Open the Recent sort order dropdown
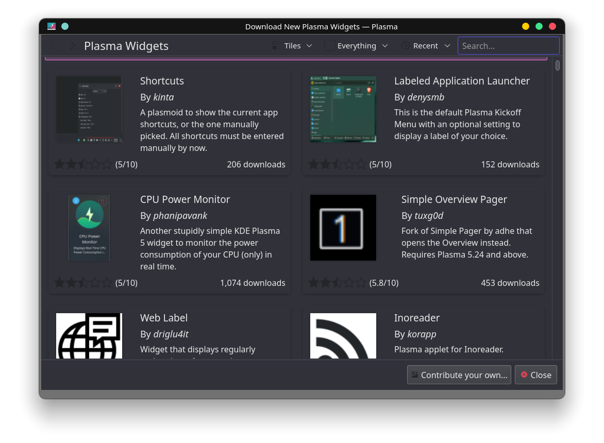 [426, 46]
